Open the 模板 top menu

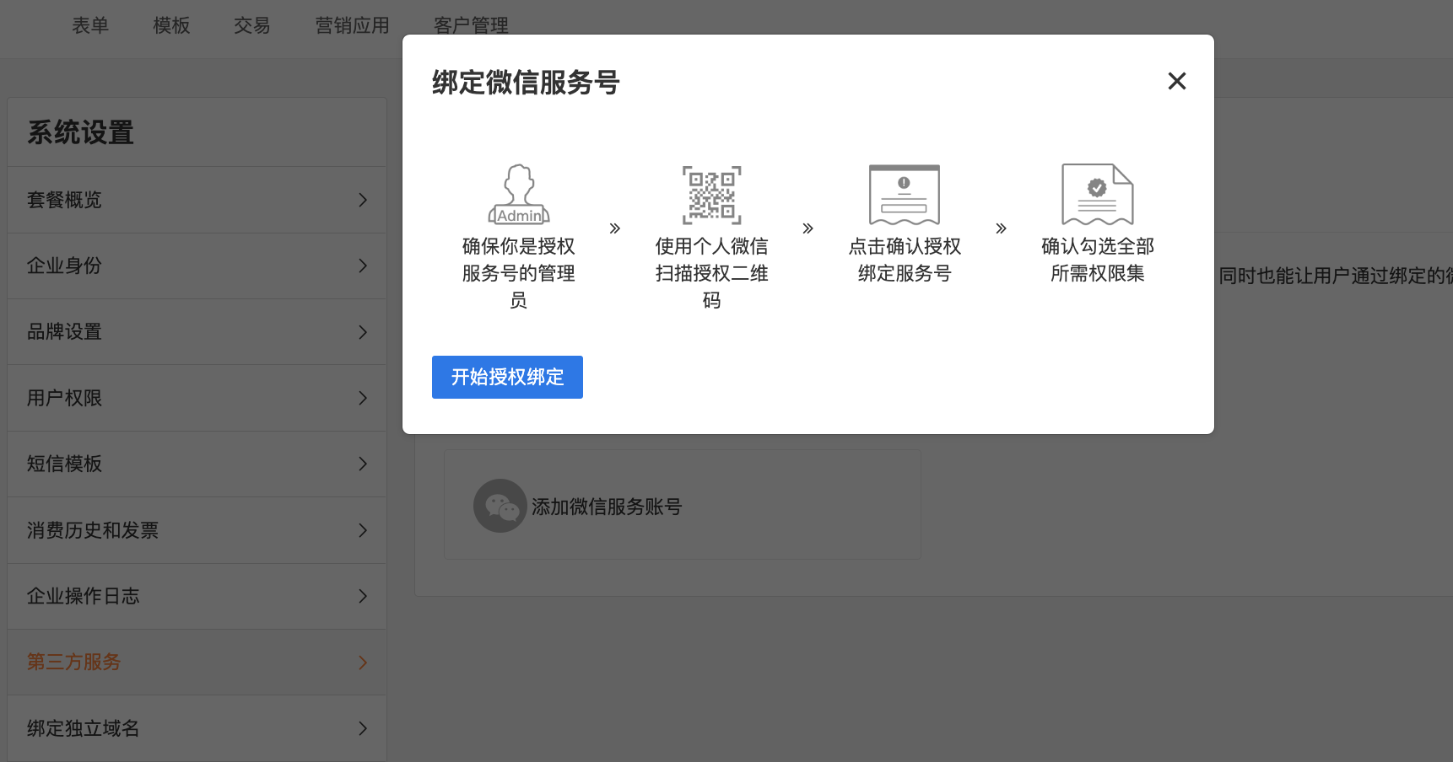(171, 25)
